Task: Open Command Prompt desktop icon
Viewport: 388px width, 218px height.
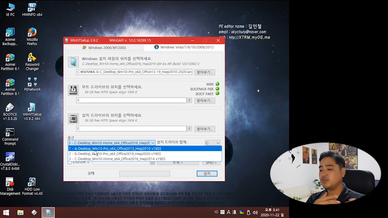Action: tap(10, 137)
